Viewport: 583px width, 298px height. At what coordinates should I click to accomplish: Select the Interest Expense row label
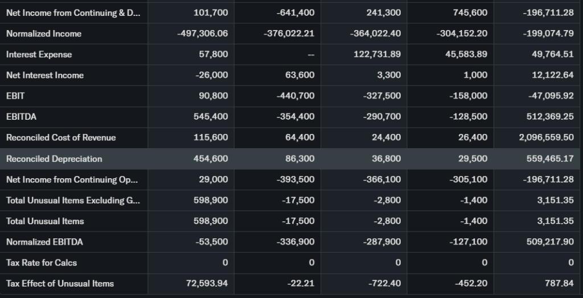39,54
